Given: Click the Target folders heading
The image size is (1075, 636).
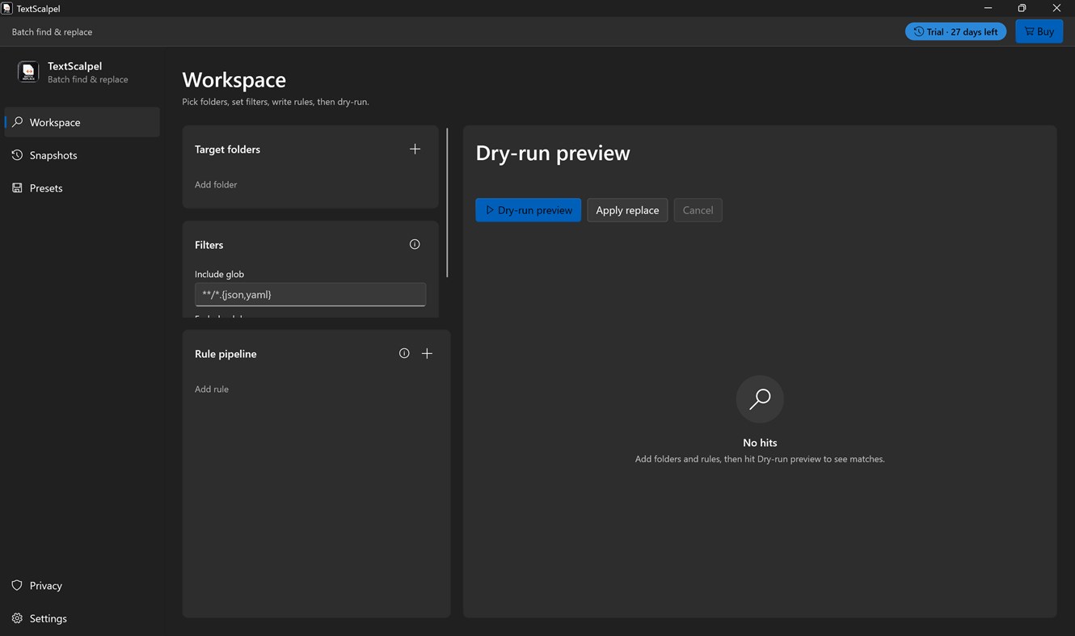Looking at the screenshot, I should (x=227, y=150).
